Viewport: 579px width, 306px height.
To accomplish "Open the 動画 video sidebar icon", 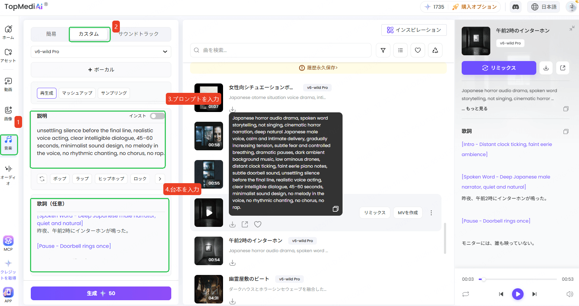I will click(x=8, y=85).
